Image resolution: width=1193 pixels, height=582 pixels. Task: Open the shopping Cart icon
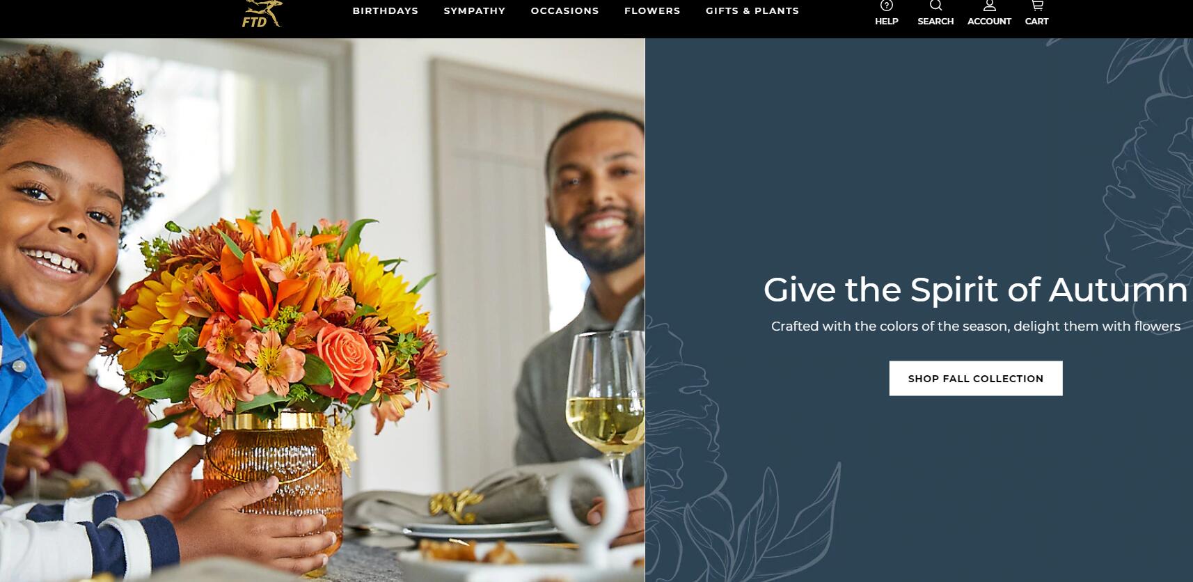pyautogui.click(x=1037, y=6)
